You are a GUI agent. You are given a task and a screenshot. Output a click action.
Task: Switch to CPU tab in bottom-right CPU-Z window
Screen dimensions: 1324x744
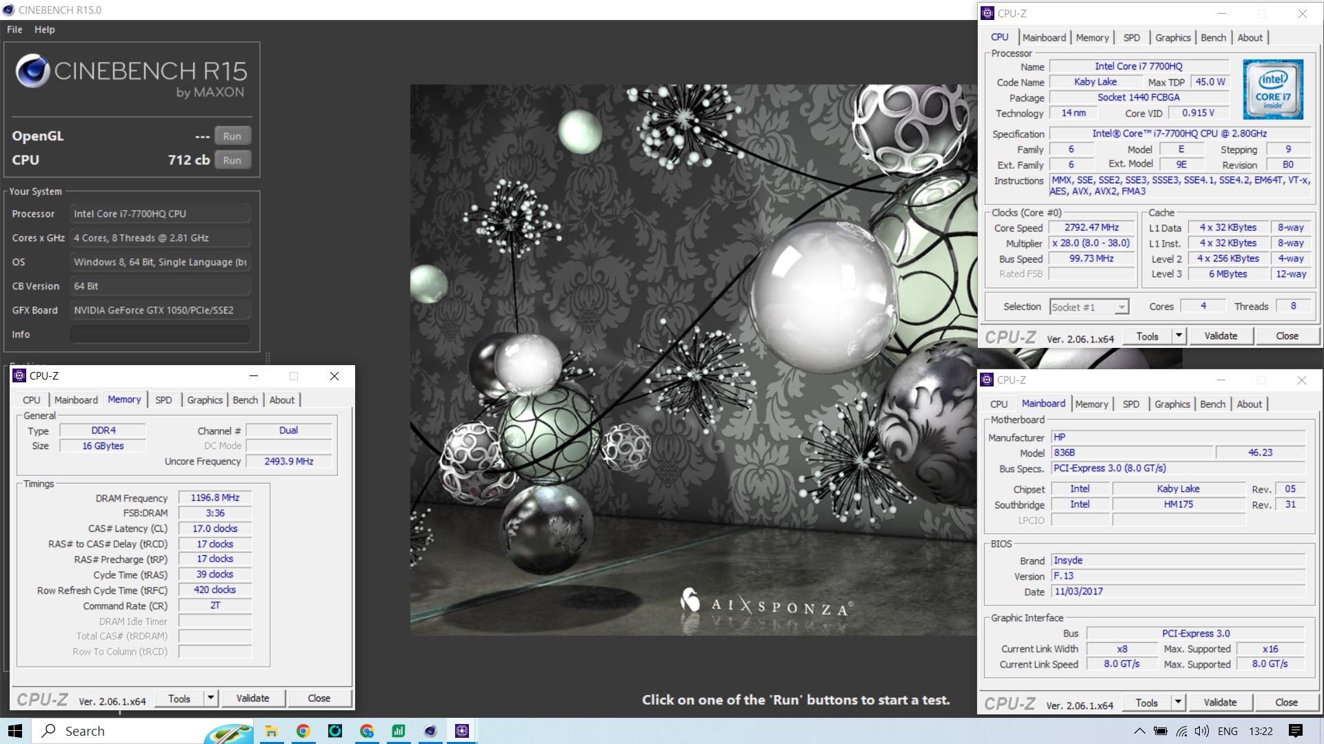coord(999,404)
